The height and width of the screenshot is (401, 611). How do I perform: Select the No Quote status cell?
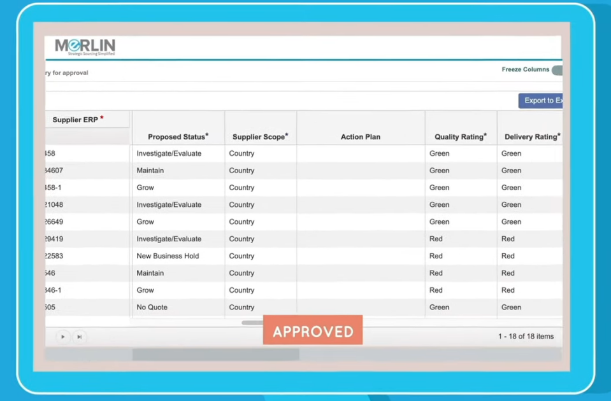click(x=152, y=307)
